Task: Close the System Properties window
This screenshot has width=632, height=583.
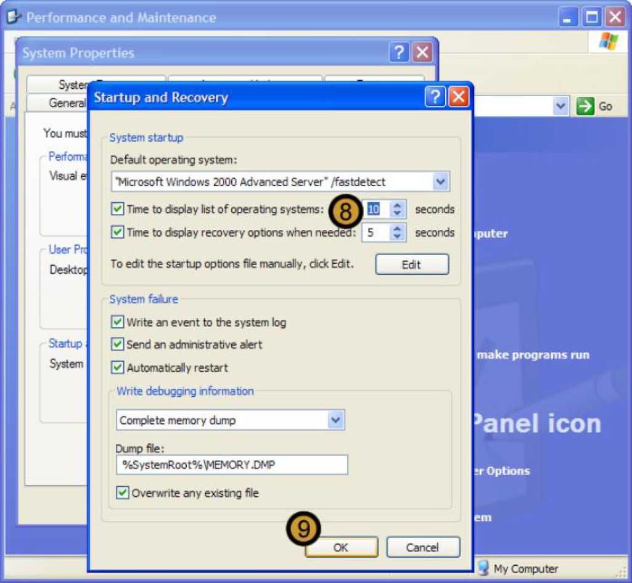Action: pyautogui.click(x=422, y=52)
